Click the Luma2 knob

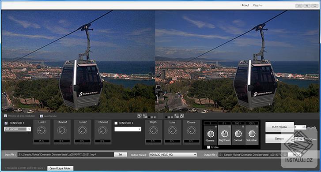pyautogui.click(x=82, y=130)
